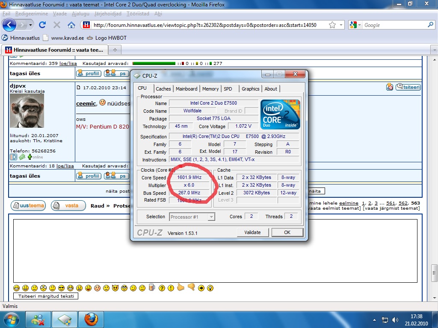Open Logo HWBOT bookmark
Viewport: 438px width, 328px height.
(107, 38)
